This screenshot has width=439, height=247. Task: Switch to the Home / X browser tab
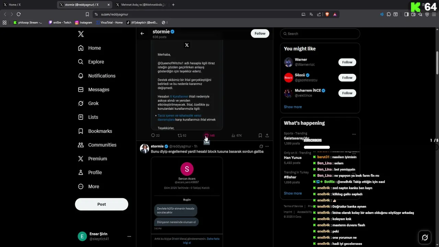[27, 5]
